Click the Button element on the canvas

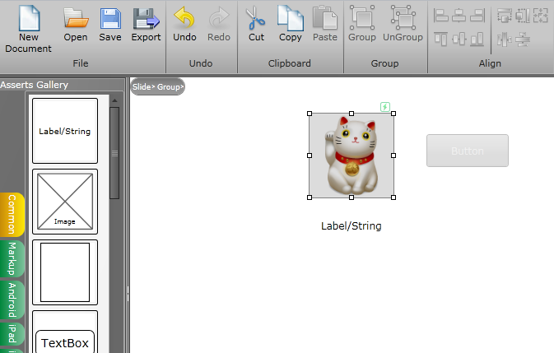pos(468,151)
